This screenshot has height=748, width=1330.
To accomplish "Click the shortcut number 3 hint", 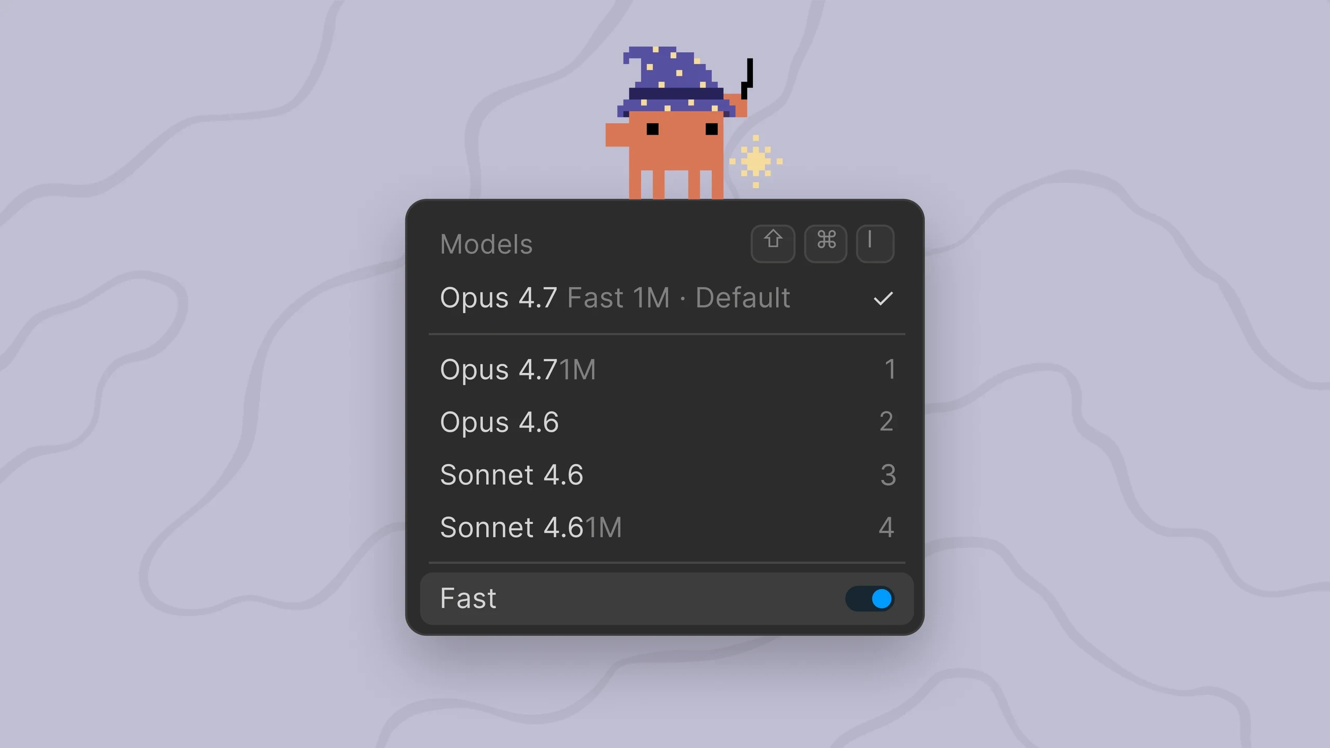I will (x=888, y=475).
